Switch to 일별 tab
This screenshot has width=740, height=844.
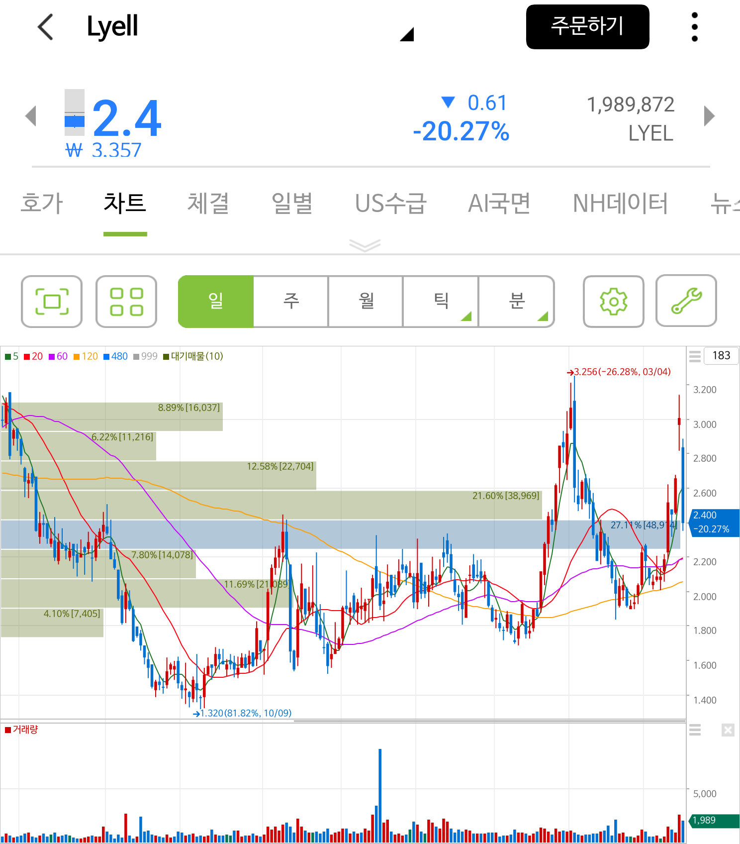(x=292, y=203)
